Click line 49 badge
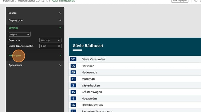Image resolution: width=201 pixels, height=112 pixels. [73, 73]
